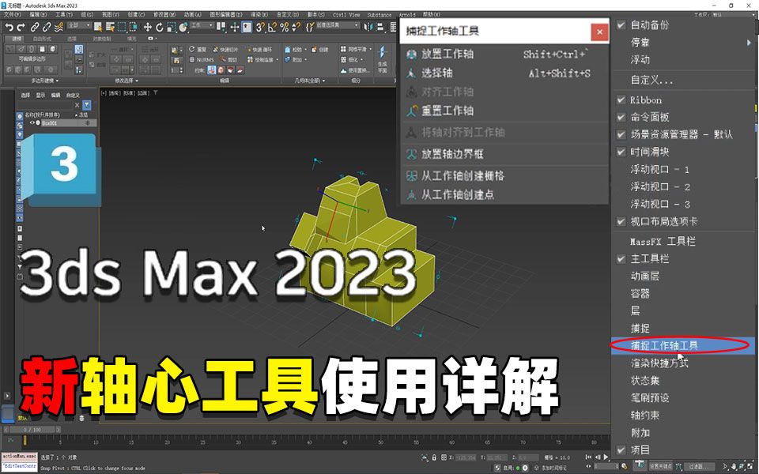759x474 pixels.
Task: Select the Bind to Space Warp icon
Action: [59, 27]
